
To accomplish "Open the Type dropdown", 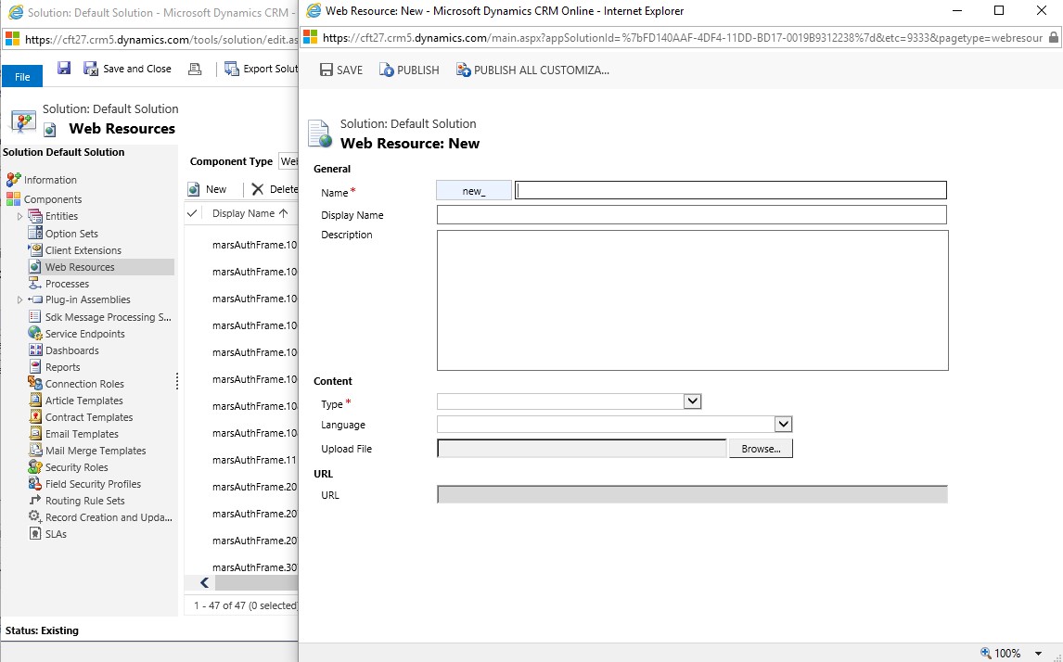I will click(x=692, y=401).
